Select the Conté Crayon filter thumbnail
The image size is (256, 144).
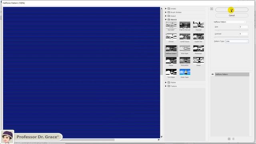[x=185, y=37]
